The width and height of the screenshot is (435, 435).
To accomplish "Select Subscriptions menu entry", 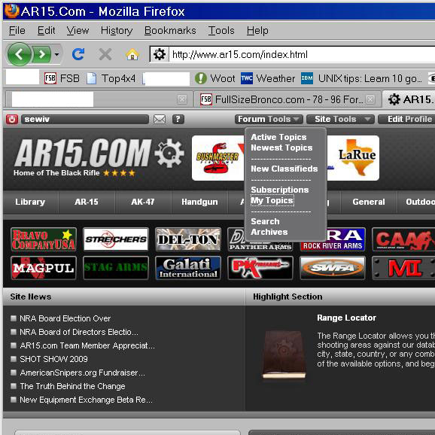I will click(280, 190).
